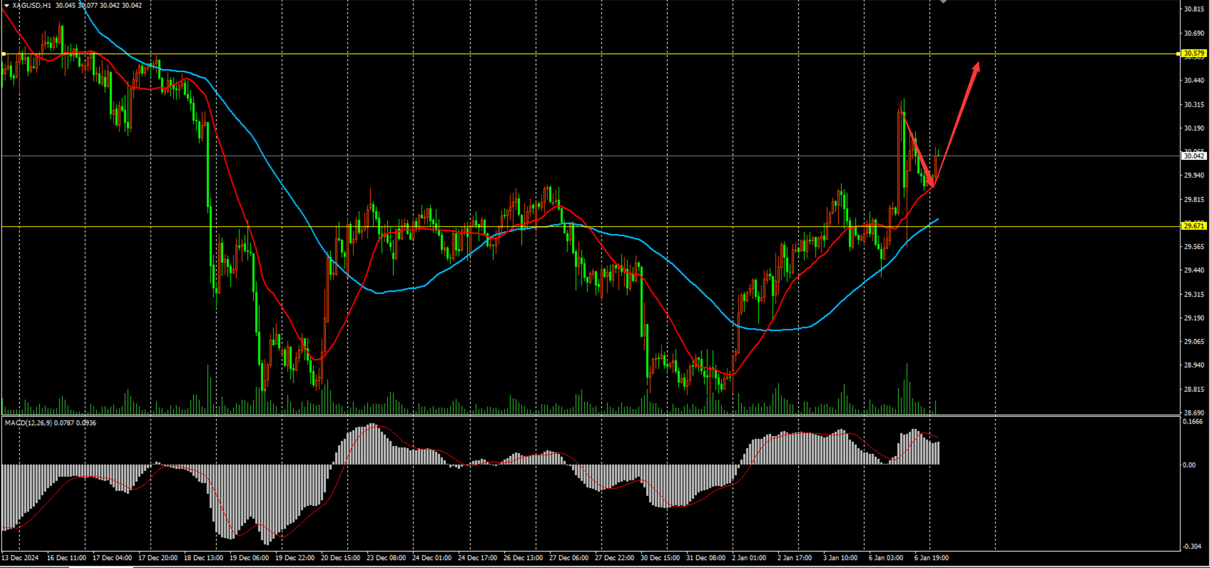Click the 18 Dec 13:00 time axis label
1210x568 pixels.
(x=203, y=558)
